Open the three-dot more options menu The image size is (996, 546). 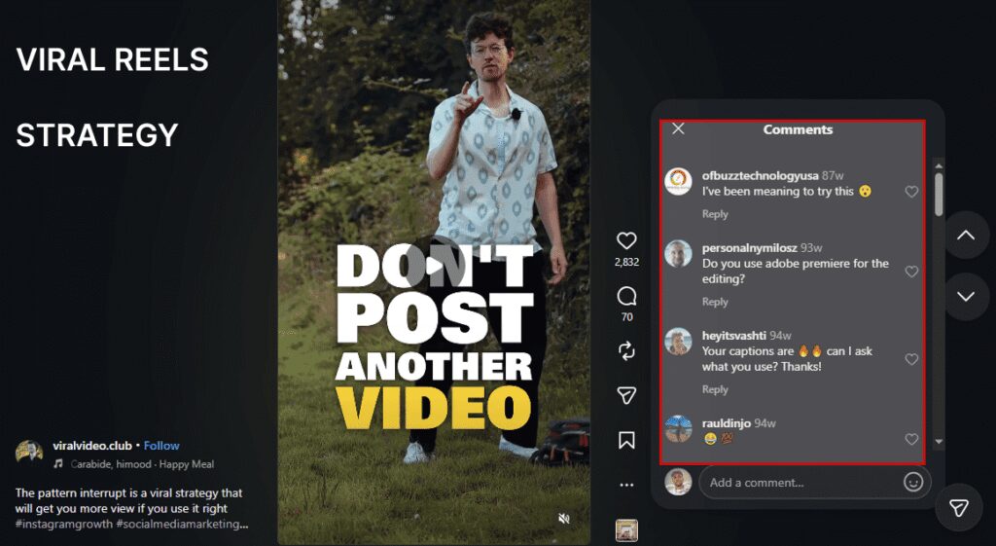click(626, 485)
